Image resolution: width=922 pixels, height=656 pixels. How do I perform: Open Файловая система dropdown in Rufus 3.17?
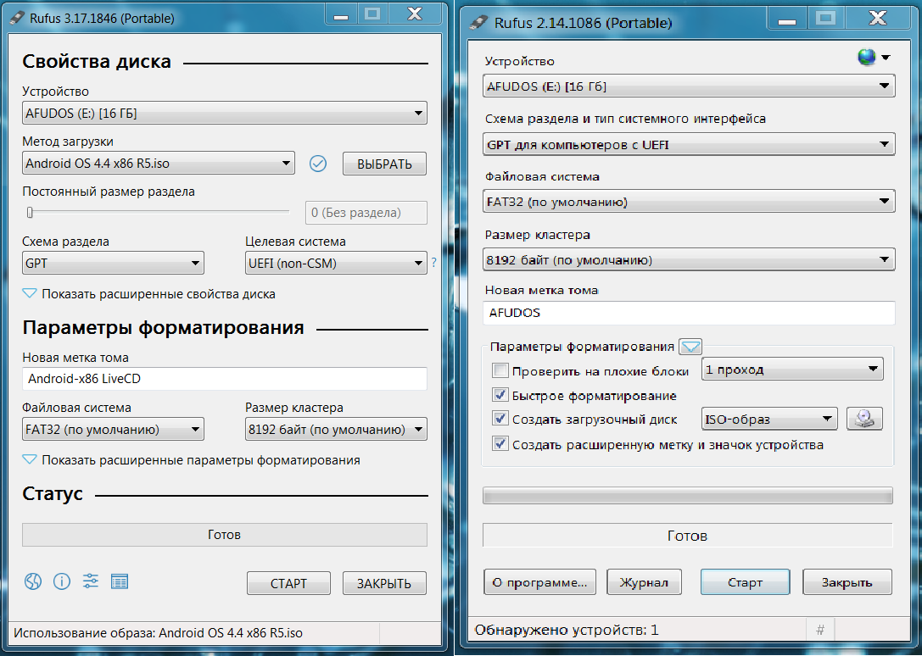pyautogui.click(x=113, y=429)
